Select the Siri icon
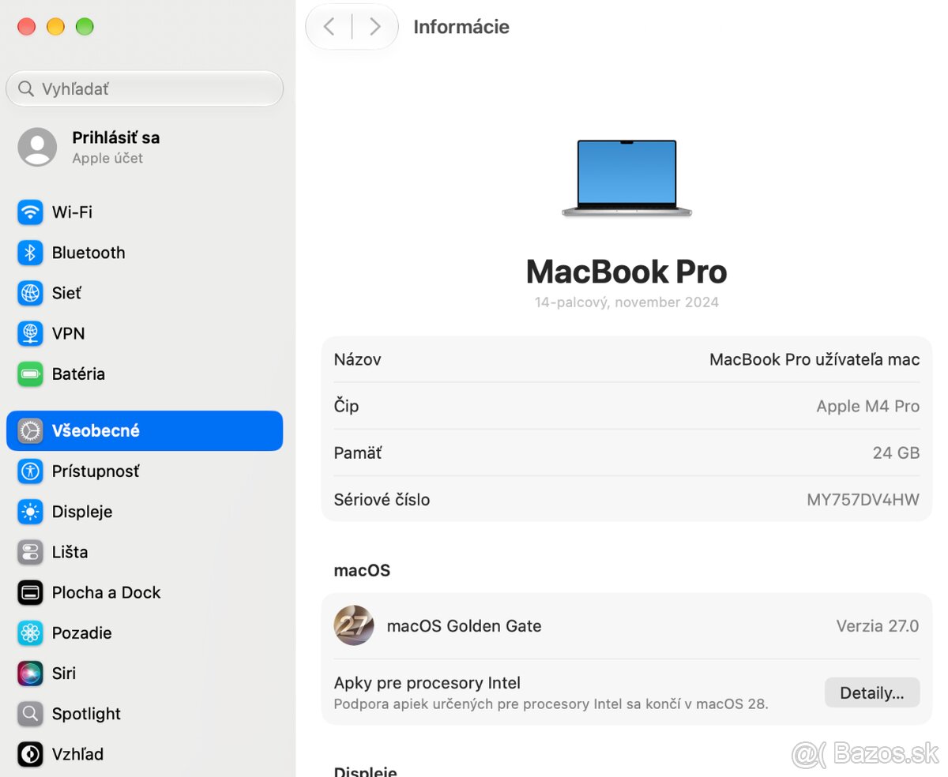Screen dimensions: 948x777 pyautogui.click(x=30, y=674)
